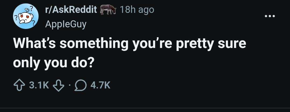Click the "K" in the 4.7K comment count
This screenshot has height=112, width=290.
(107, 85)
